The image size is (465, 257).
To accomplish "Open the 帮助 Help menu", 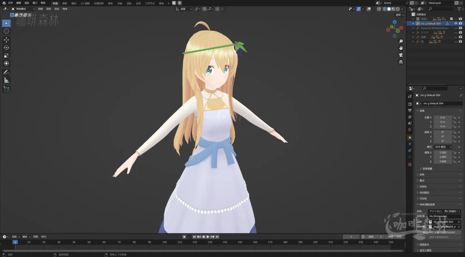I will (43, 3).
